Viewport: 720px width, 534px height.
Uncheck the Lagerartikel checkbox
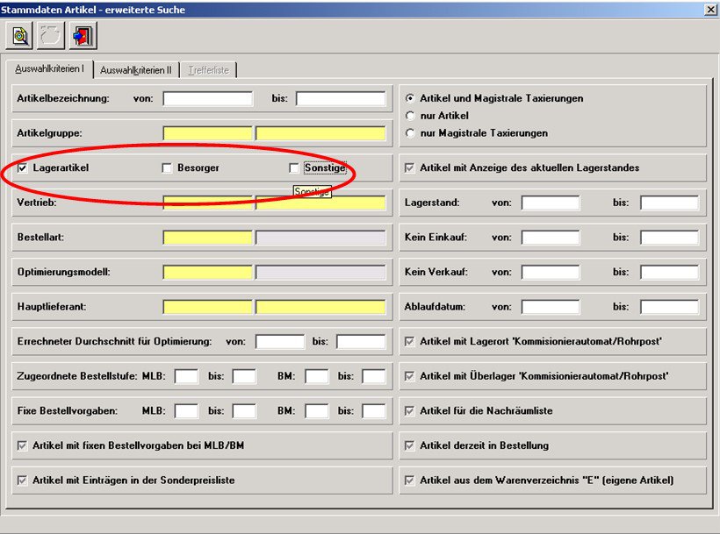coord(23,167)
